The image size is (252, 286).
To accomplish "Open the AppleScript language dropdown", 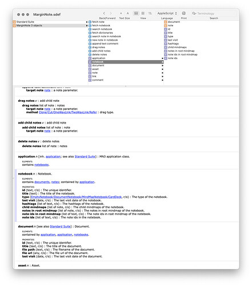I will (167, 13).
